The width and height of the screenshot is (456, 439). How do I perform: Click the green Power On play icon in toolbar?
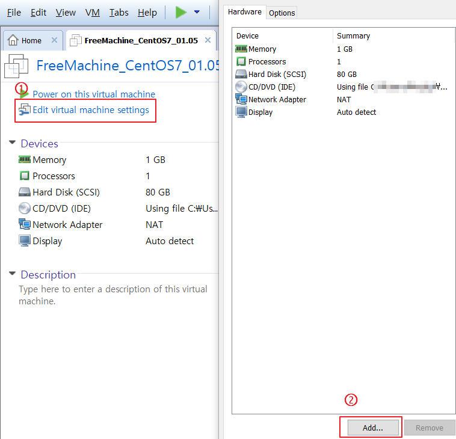click(180, 12)
